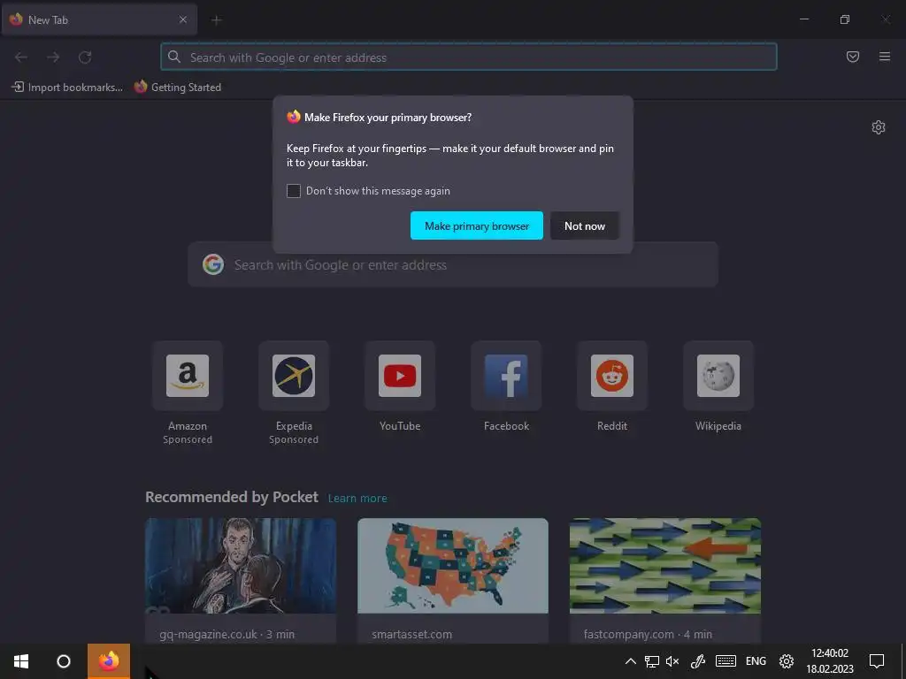The image size is (906, 679).
Task: Open new tab personalization gear
Action: coord(879,127)
